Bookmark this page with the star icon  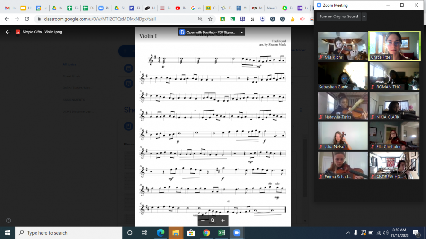coord(210,19)
